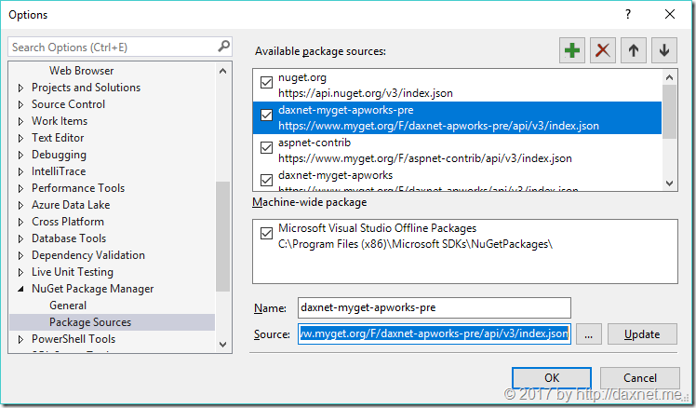Viewport: 696px width, 408px height.
Task: Click OK to confirm options
Action: click(551, 378)
